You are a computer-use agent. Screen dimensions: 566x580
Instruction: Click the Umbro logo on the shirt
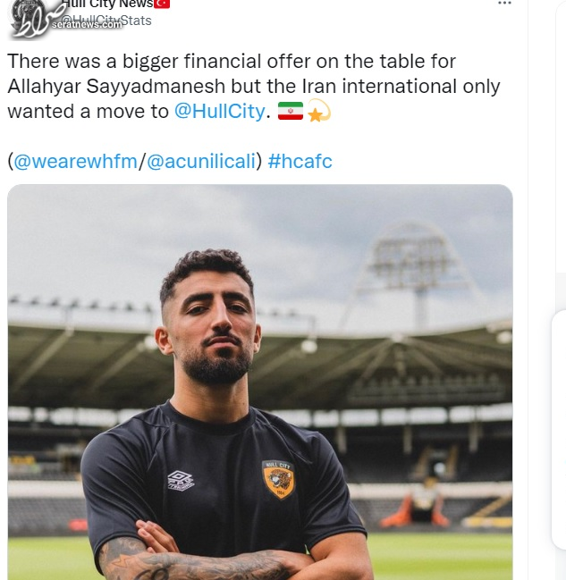pyautogui.click(x=181, y=481)
